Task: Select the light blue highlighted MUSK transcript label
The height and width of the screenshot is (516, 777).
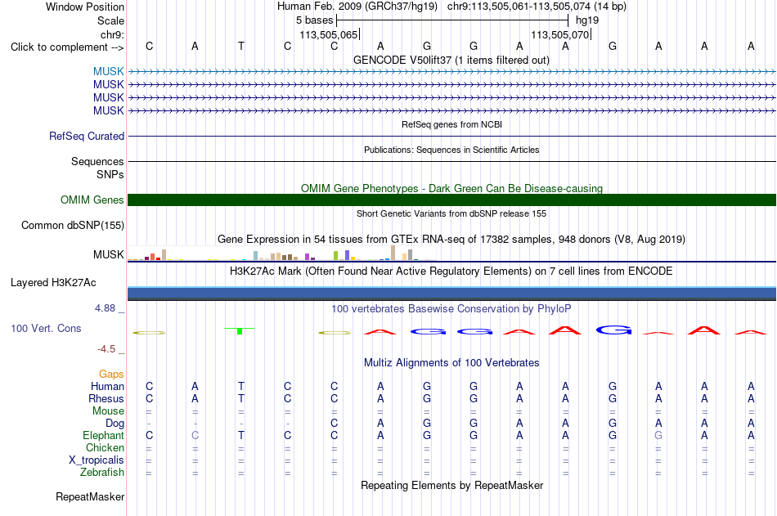Action: coord(109,71)
